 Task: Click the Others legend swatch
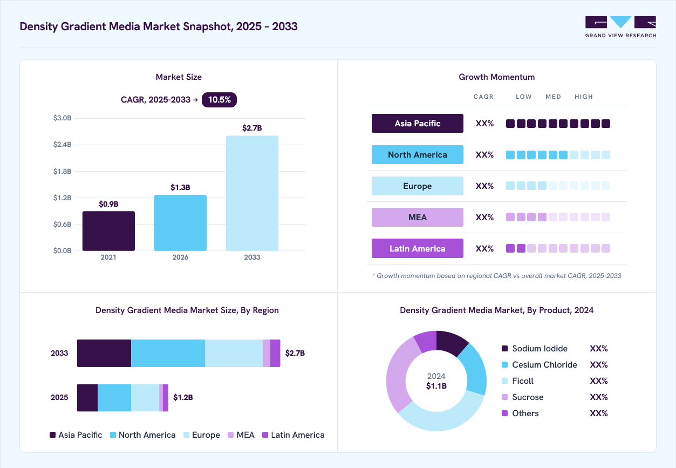(x=505, y=413)
